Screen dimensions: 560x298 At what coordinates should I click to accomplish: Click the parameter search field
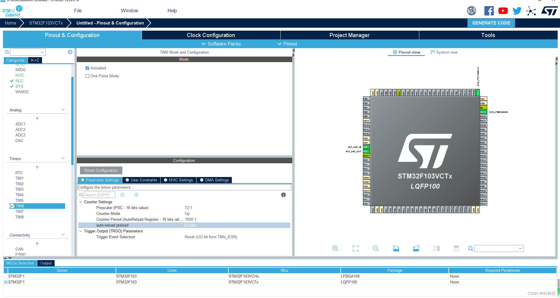click(99, 195)
